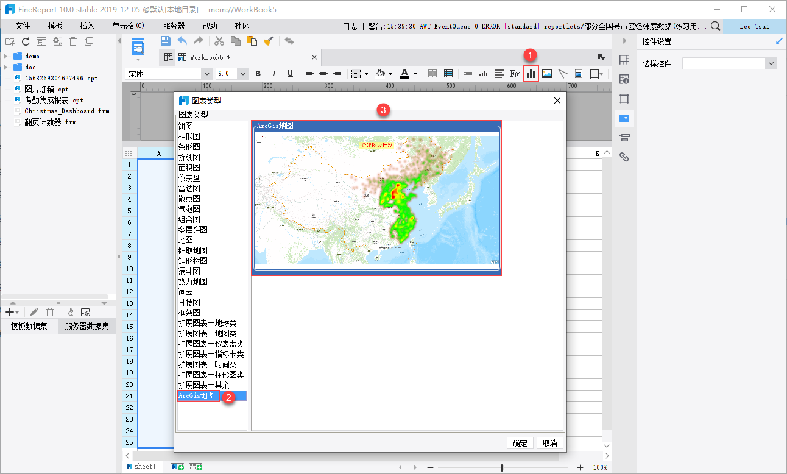Screen dimensions: 787x474
Task: Close the 图表类型 dialog
Action: [x=557, y=101]
